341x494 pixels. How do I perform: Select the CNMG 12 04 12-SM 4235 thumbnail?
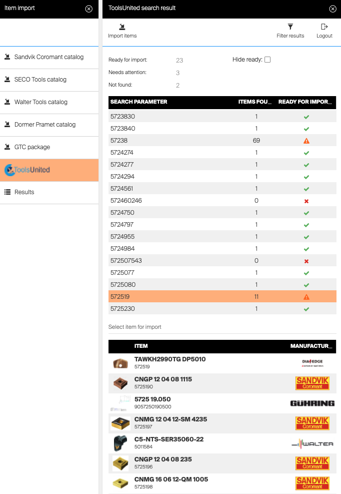coord(120,423)
